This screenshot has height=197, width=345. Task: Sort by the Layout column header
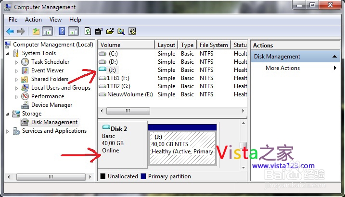click(x=166, y=45)
